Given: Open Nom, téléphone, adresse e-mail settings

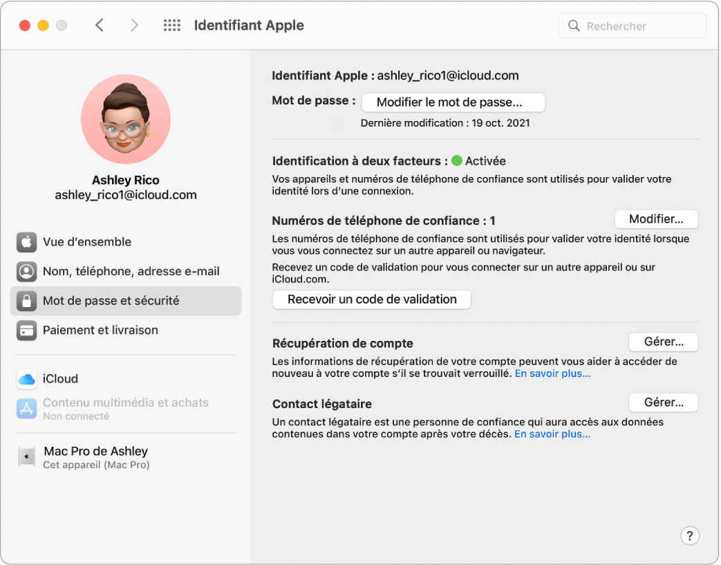Looking at the screenshot, I should 26,272.
